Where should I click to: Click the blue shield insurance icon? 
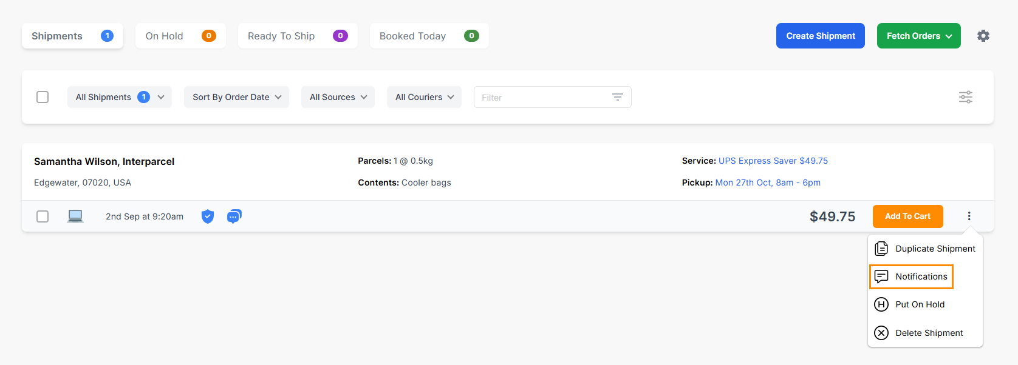208,216
